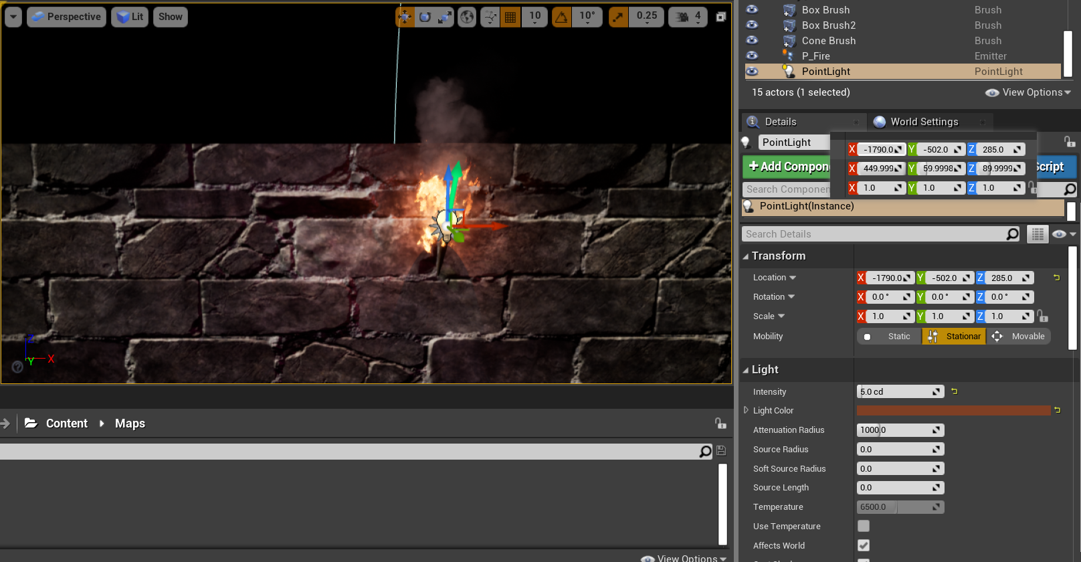This screenshot has height=562, width=1081.
Task: Collapse the Light section
Action: pos(746,370)
